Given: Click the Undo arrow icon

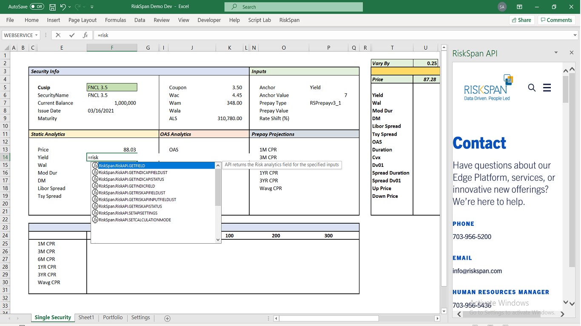Looking at the screenshot, I should click(63, 7).
